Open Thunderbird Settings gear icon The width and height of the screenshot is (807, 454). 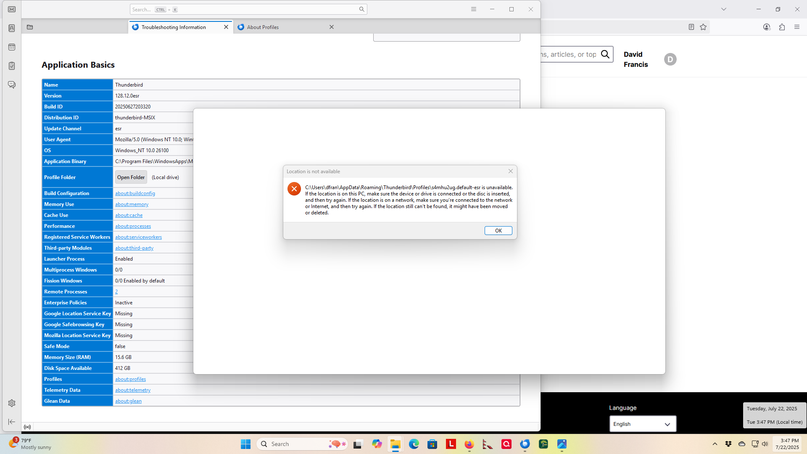coord(12,403)
